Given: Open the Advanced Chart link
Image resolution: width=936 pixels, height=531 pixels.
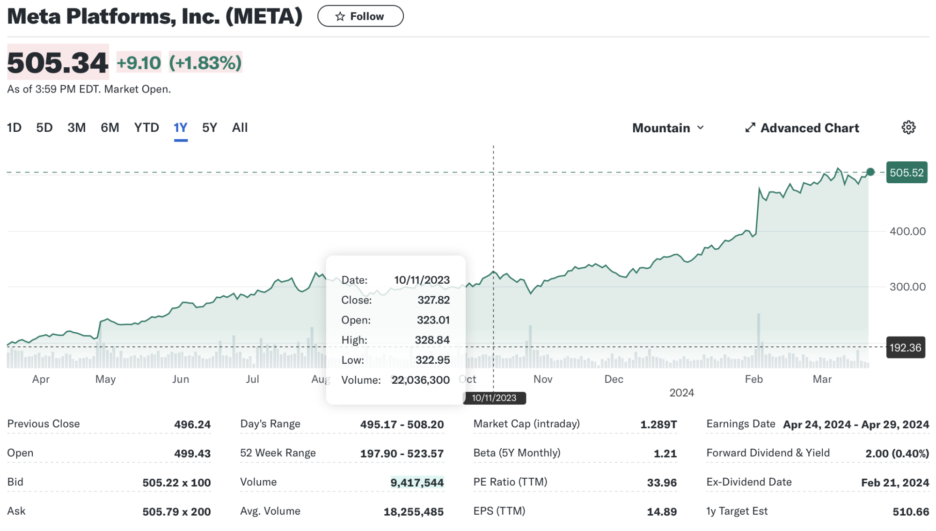Looking at the screenshot, I should tap(809, 128).
